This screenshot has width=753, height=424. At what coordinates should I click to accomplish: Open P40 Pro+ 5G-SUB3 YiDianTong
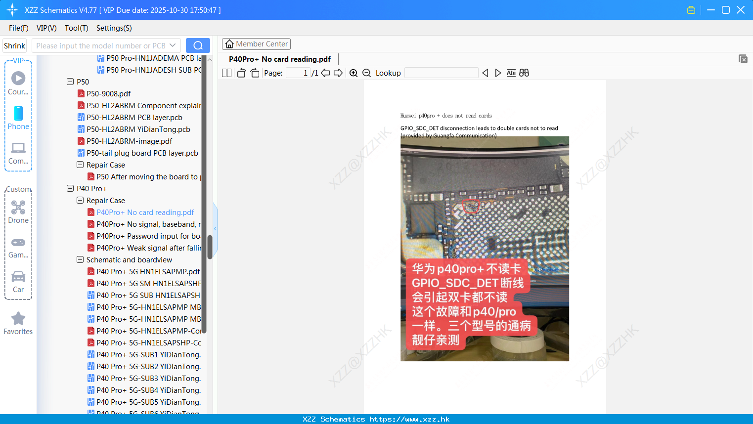click(x=144, y=379)
